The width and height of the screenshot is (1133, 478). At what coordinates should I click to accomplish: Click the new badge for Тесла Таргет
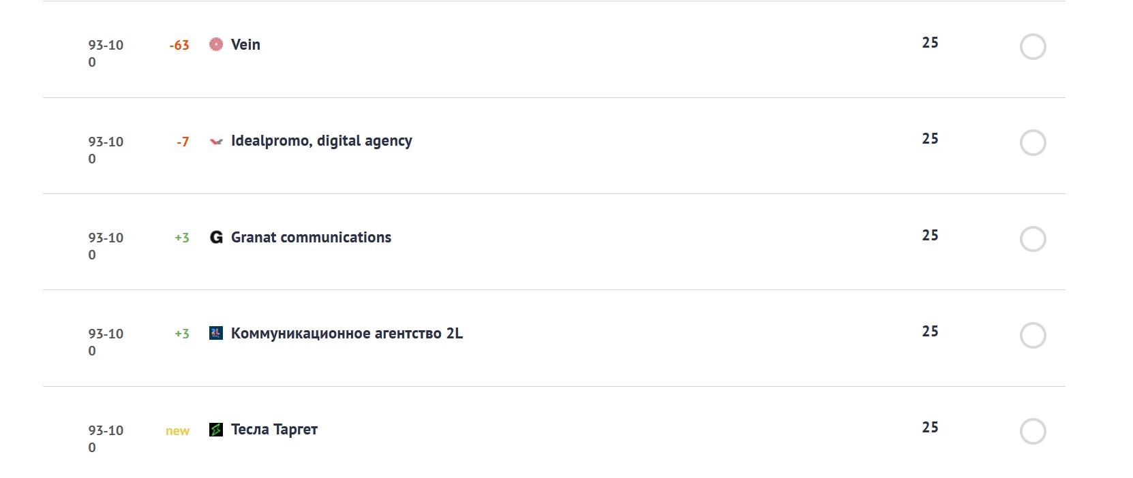point(177,431)
